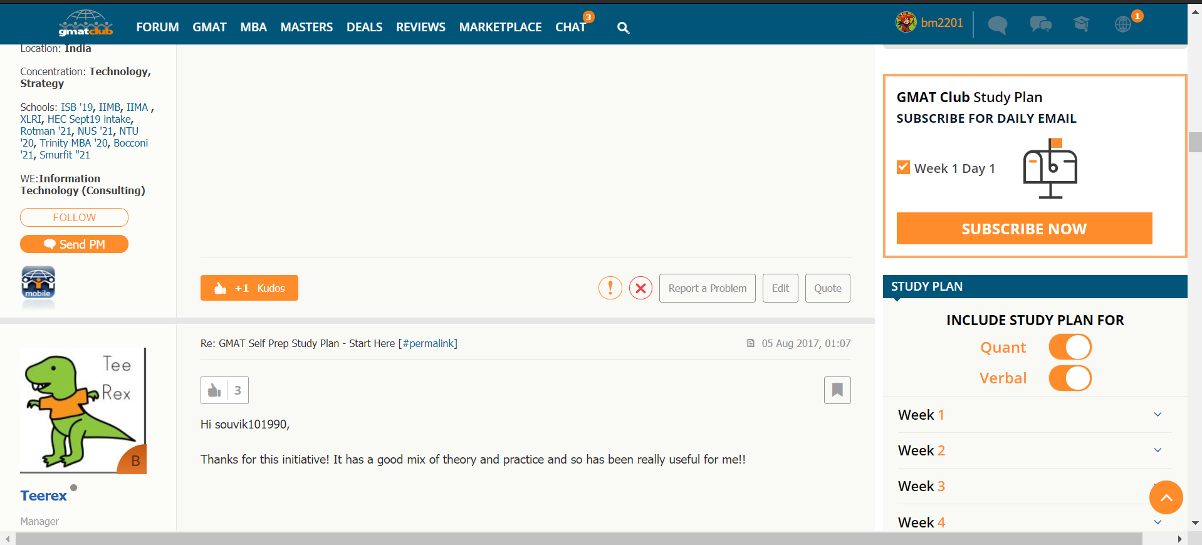This screenshot has height=545, width=1202.
Task: Click the thumbs-up kudos icon showing 3
Action: tap(214, 390)
